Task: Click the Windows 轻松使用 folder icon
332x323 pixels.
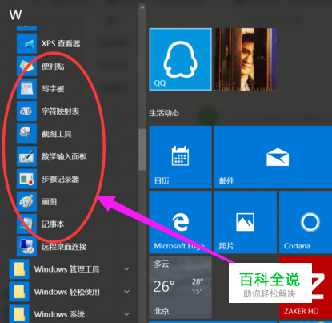Action: coord(19,292)
